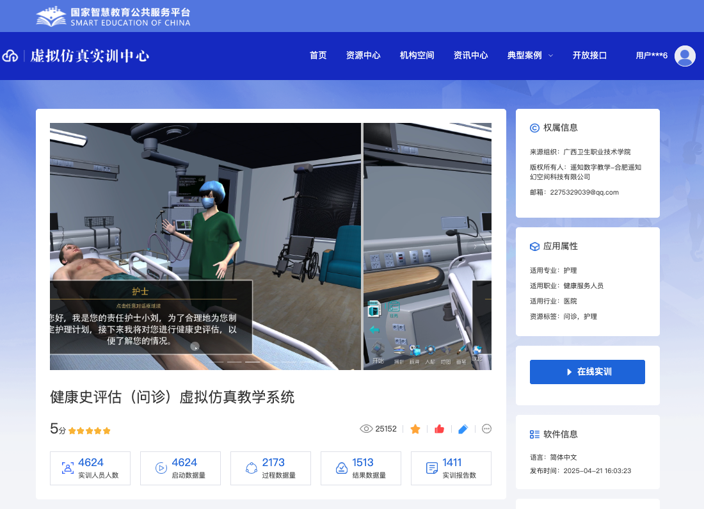
Task: Rate using the five-star rating bar
Action: click(x=90, y=431)
